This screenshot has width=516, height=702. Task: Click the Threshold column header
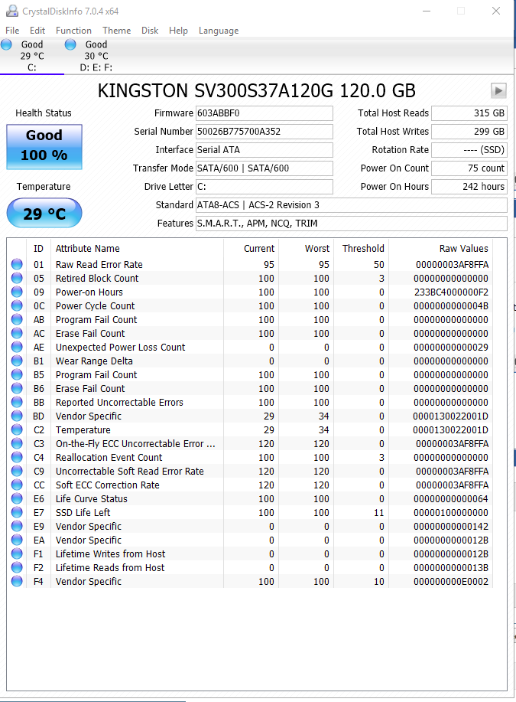click(x=362, y=249)
